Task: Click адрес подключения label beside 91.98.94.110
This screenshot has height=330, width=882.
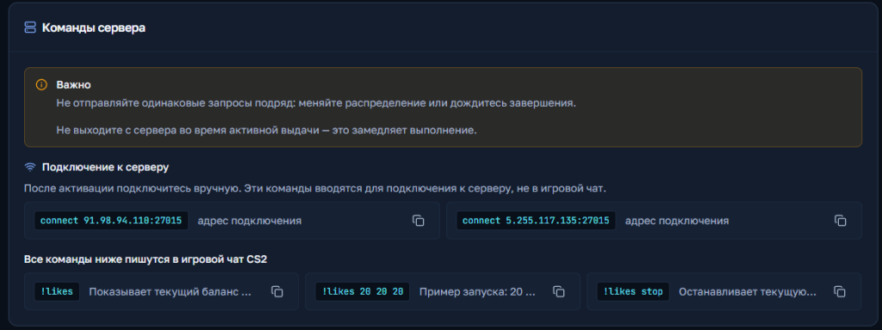Action: (x=249, y=221)
